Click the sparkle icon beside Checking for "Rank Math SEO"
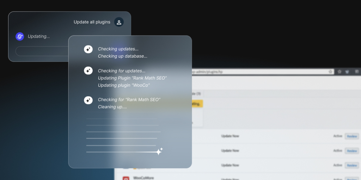 tap(88, 100)
